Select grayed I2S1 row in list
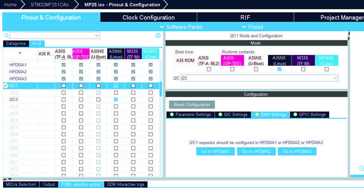364x188 pixels. [x=81, y=141]
